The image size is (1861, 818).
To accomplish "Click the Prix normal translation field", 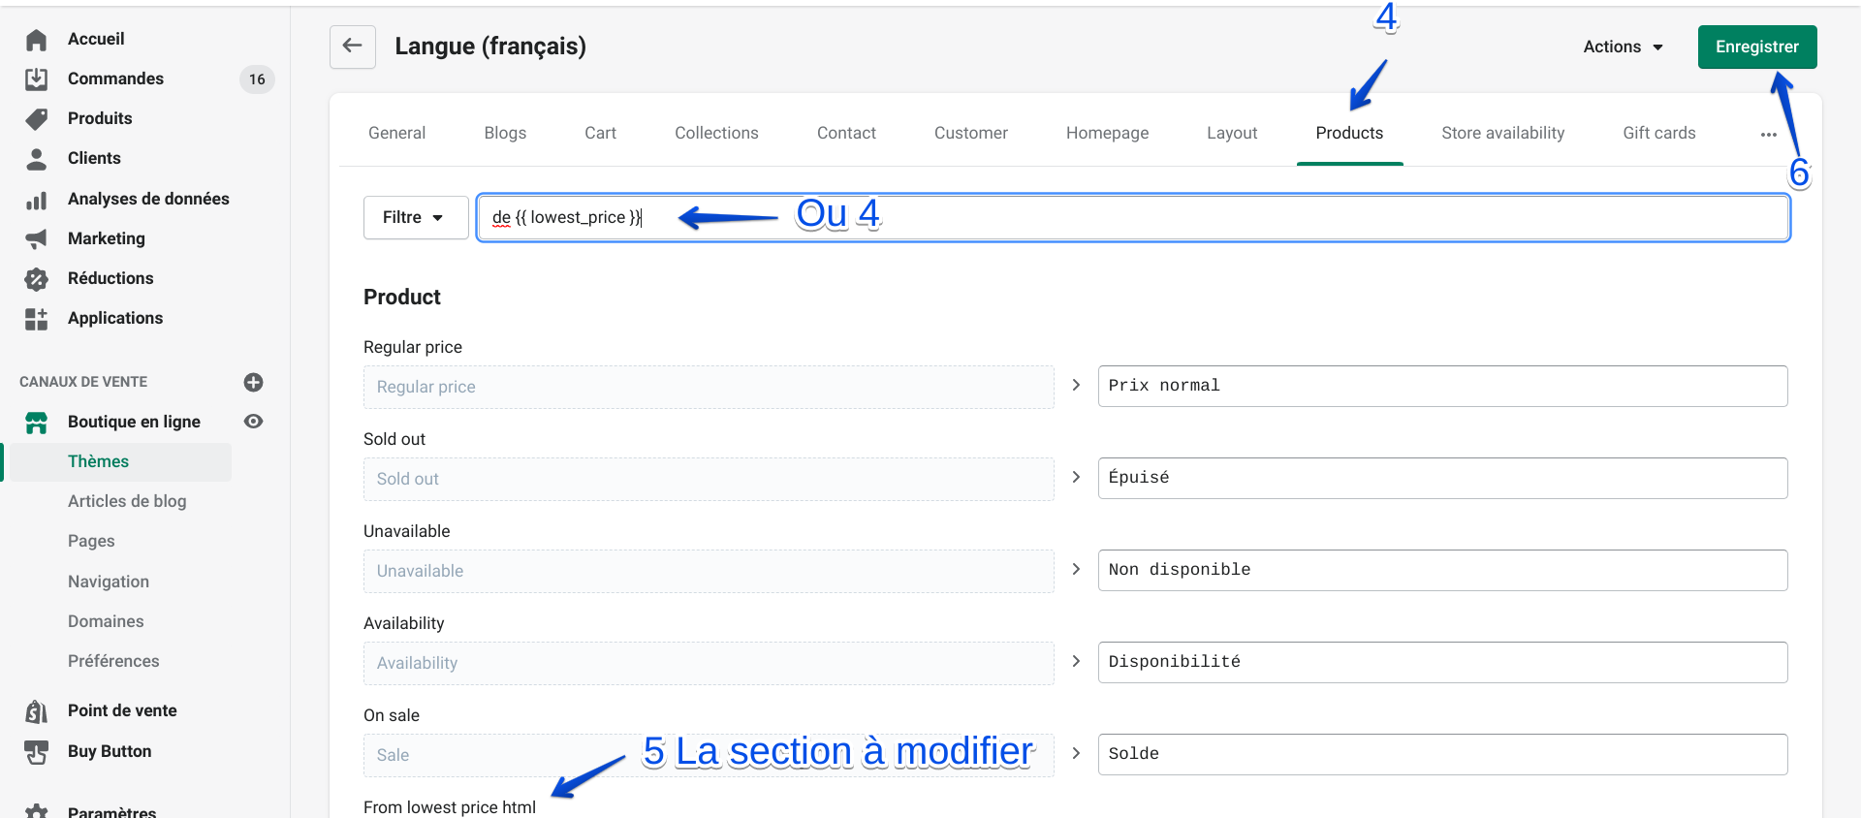I will tap(1442, 386).
